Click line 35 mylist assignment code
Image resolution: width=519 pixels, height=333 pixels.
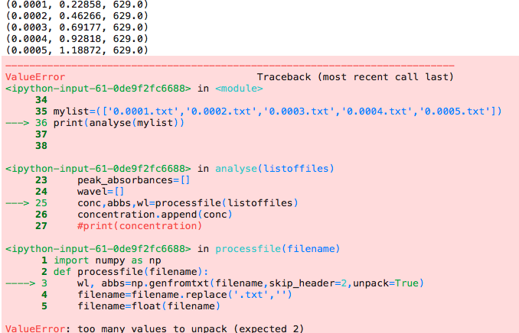click(277, 112)
